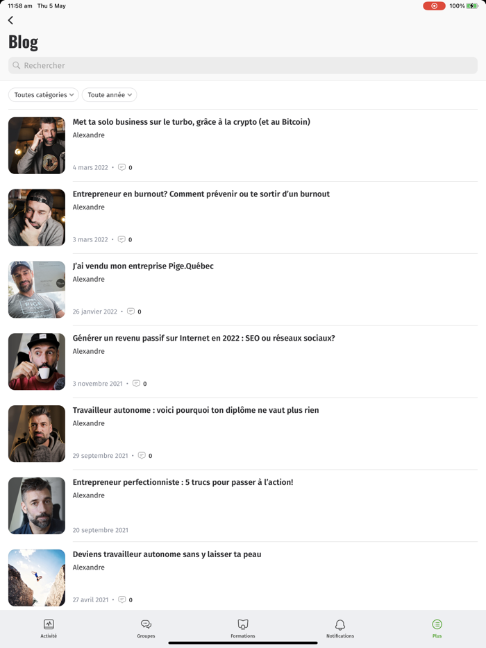Open Travailleur autonome diplôme article
The width and height of the screenshot is (486, 648).
[196, 410]
